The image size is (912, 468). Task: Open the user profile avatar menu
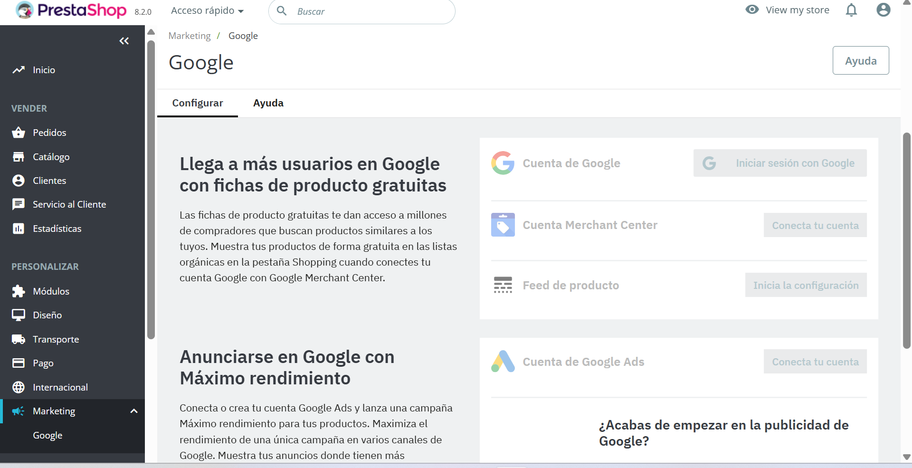tap(883, 10)
